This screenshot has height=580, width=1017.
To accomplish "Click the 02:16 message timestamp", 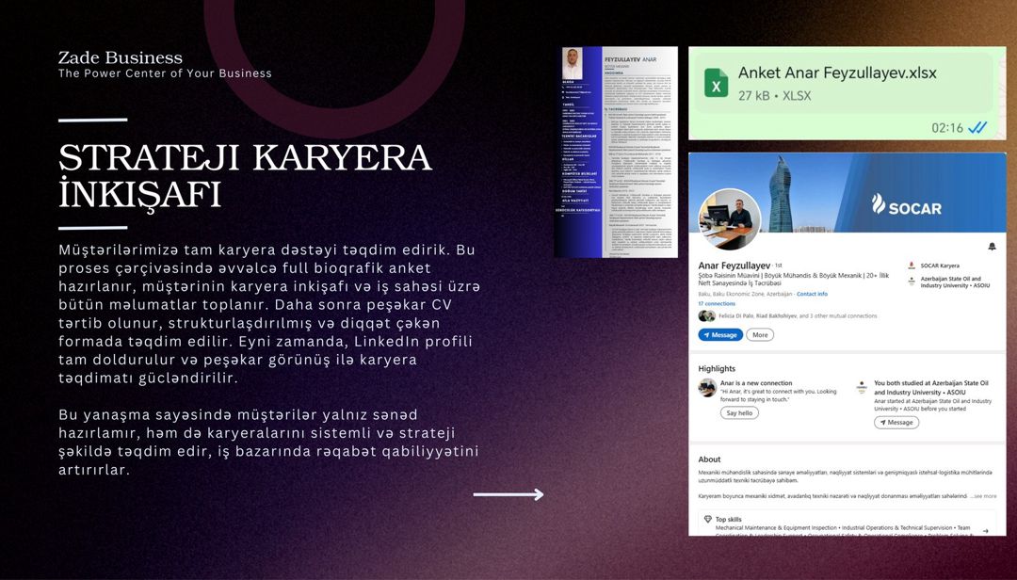I will pos(947,128).
